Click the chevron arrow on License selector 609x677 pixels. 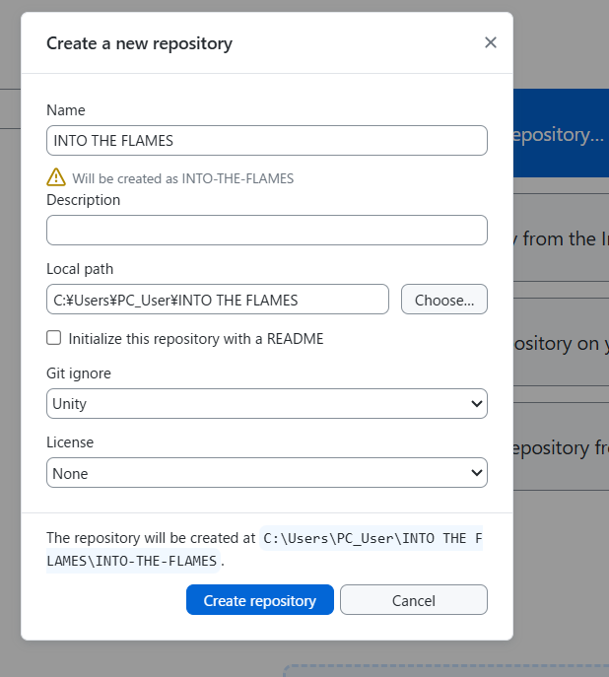(477, 473)
